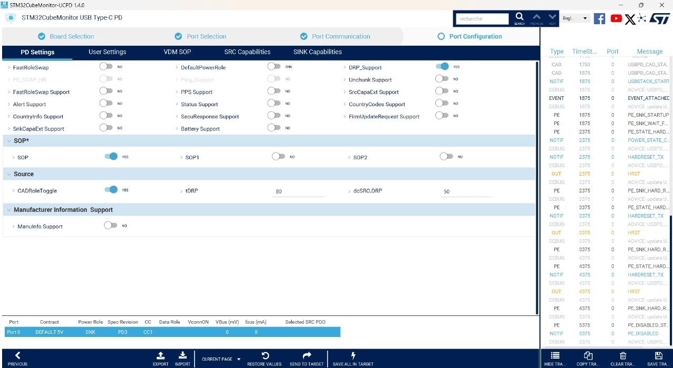
Task: Toggle the DRP_Support switch off
Action: point(442,67)
